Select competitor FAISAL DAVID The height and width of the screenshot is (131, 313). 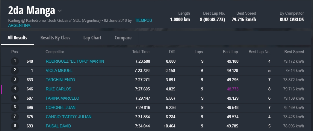[x=58, y=126]
